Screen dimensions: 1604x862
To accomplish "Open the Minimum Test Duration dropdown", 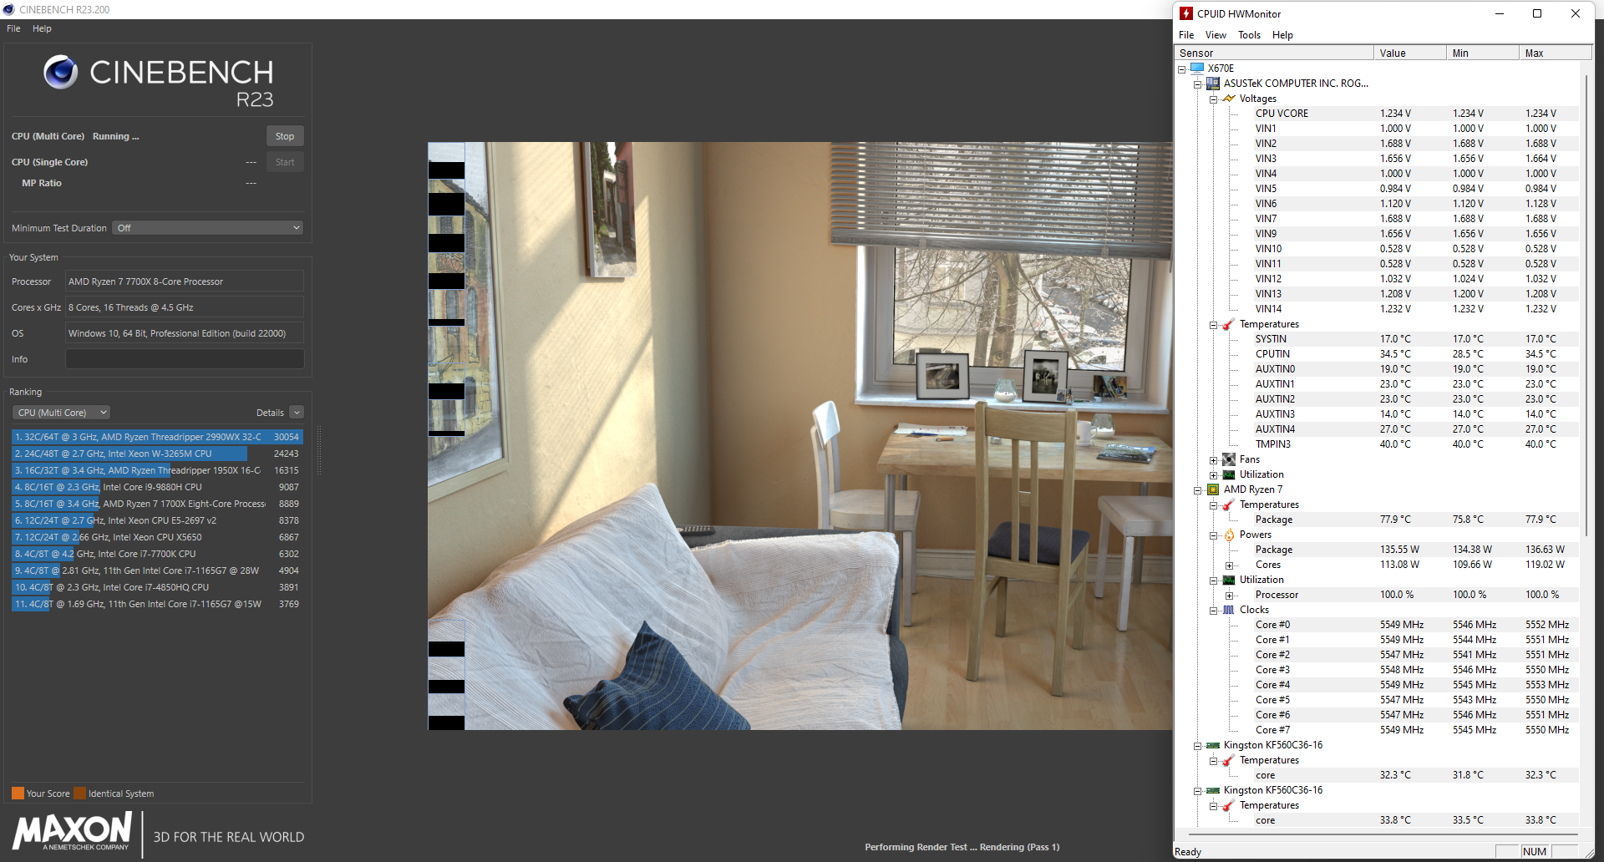I will click(x=208, y=228).
